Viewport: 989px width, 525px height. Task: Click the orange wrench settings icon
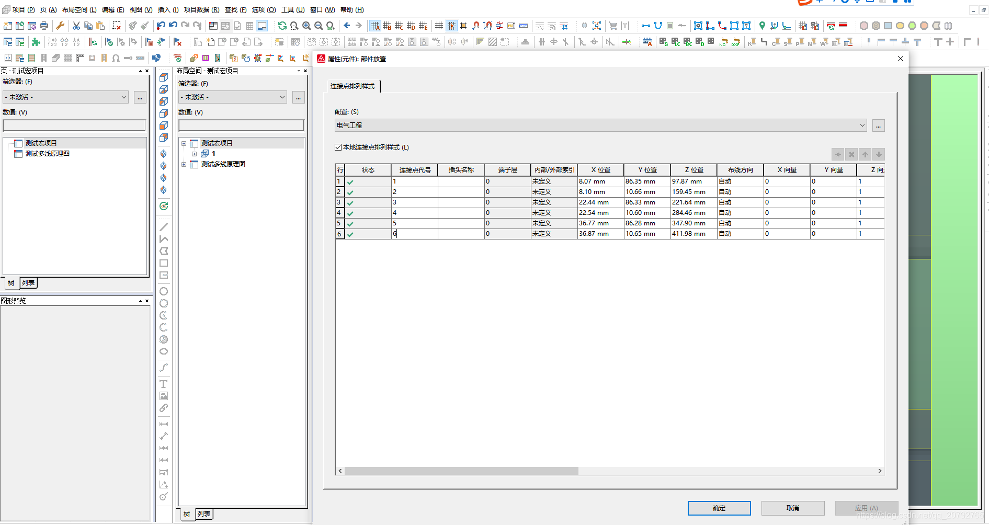pos(60,26)
